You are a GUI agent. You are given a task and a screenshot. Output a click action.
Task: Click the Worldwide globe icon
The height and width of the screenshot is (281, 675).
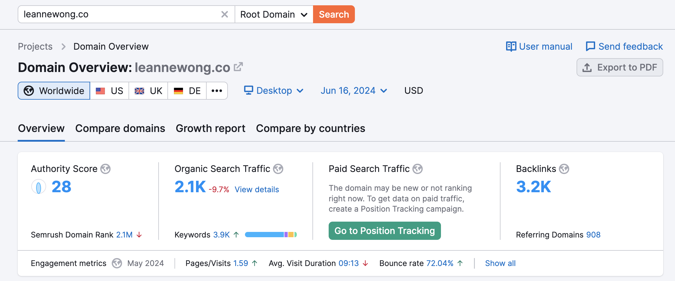(x=29, y=91)
